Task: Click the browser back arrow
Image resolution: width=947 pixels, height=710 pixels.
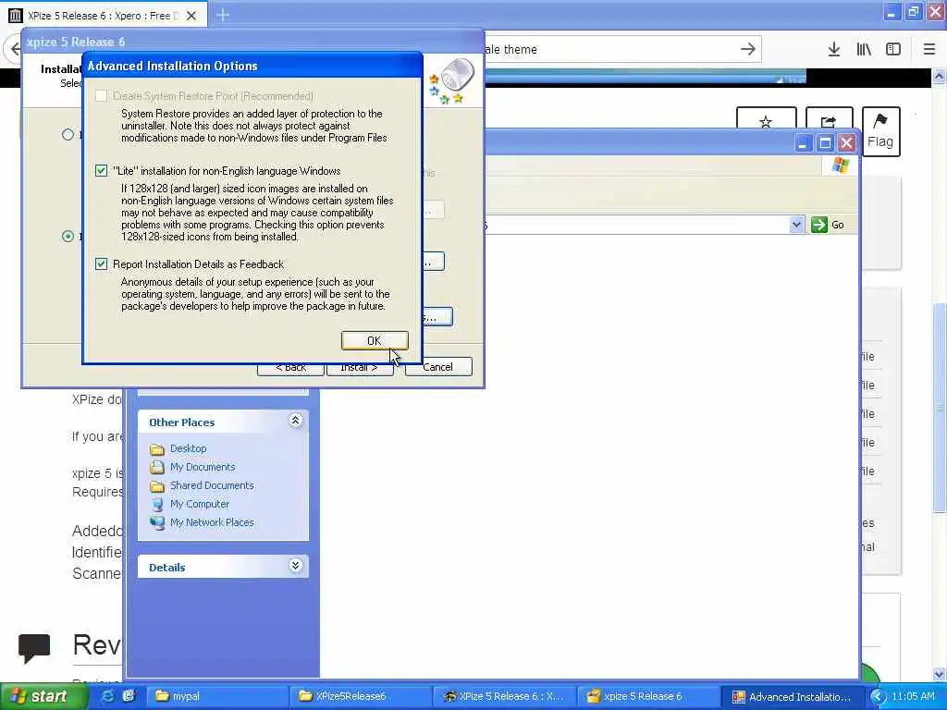Action: coord(15,49)
